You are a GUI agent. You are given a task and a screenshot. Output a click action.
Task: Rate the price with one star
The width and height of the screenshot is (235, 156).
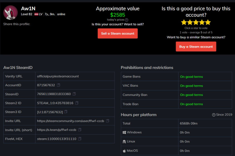pyautogui.click(x=184, y=22)
